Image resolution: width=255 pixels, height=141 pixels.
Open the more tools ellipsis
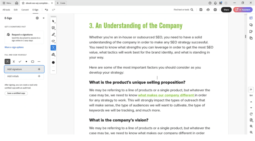[53, 71]
